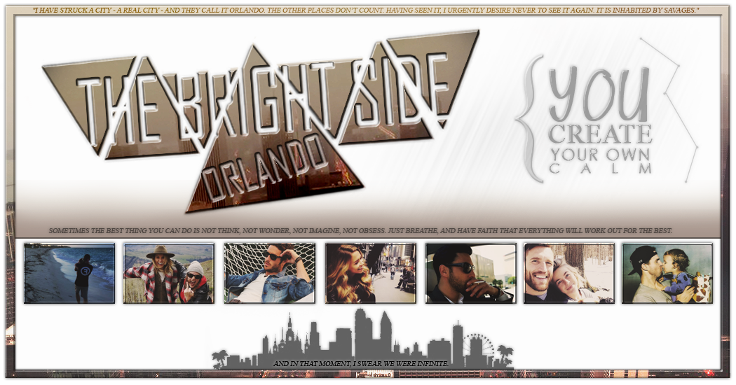736x385 pixels.
Task: Click the 'I have struck a city' quote
Action: pos(366,10)
